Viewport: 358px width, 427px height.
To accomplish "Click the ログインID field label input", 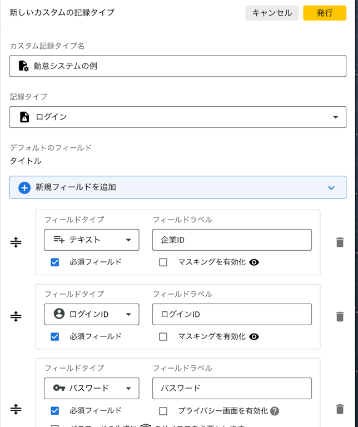I will pyautogui.click(x=232, y=314).
